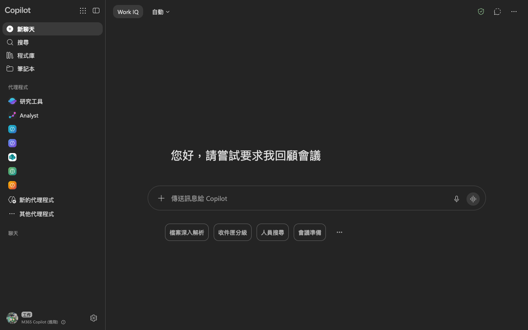The height and width of the screenshot is (330, 528).
Task: Open the 研究工具 agent
Action: point(52,101)
